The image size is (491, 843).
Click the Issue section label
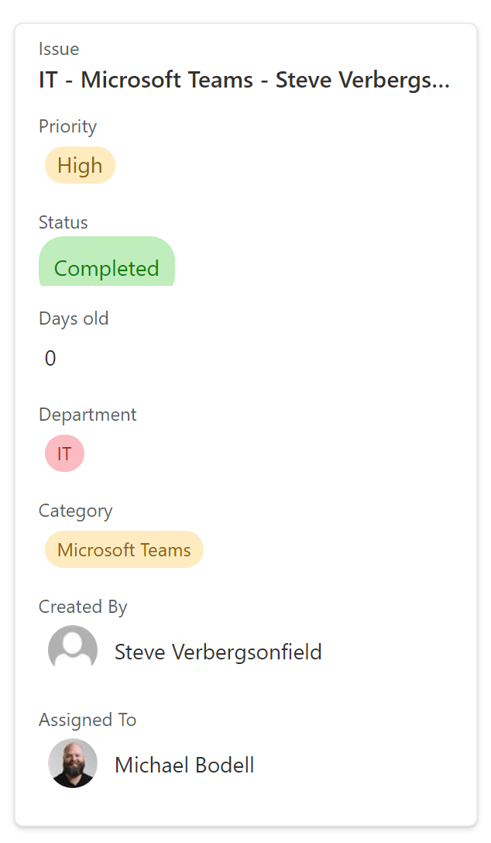(59, 48)
